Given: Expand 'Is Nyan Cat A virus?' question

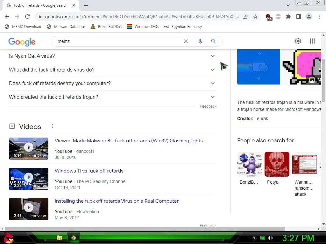Looking at the screenshot, I should pos(113,56).
